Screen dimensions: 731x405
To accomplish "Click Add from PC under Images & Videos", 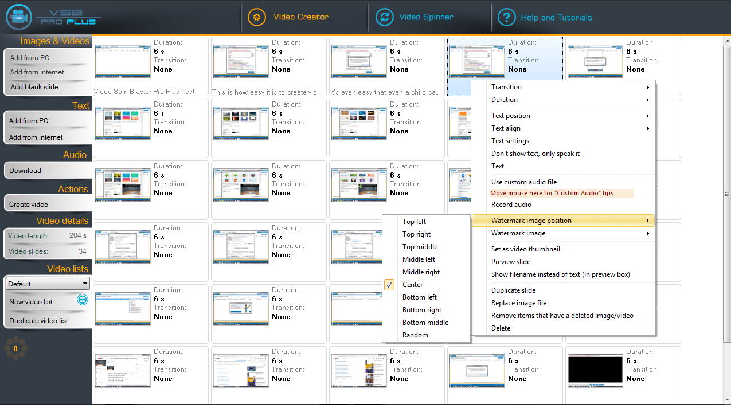I will click(47, 57).
